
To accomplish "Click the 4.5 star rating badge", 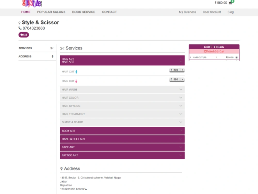I will coord(24,35).
